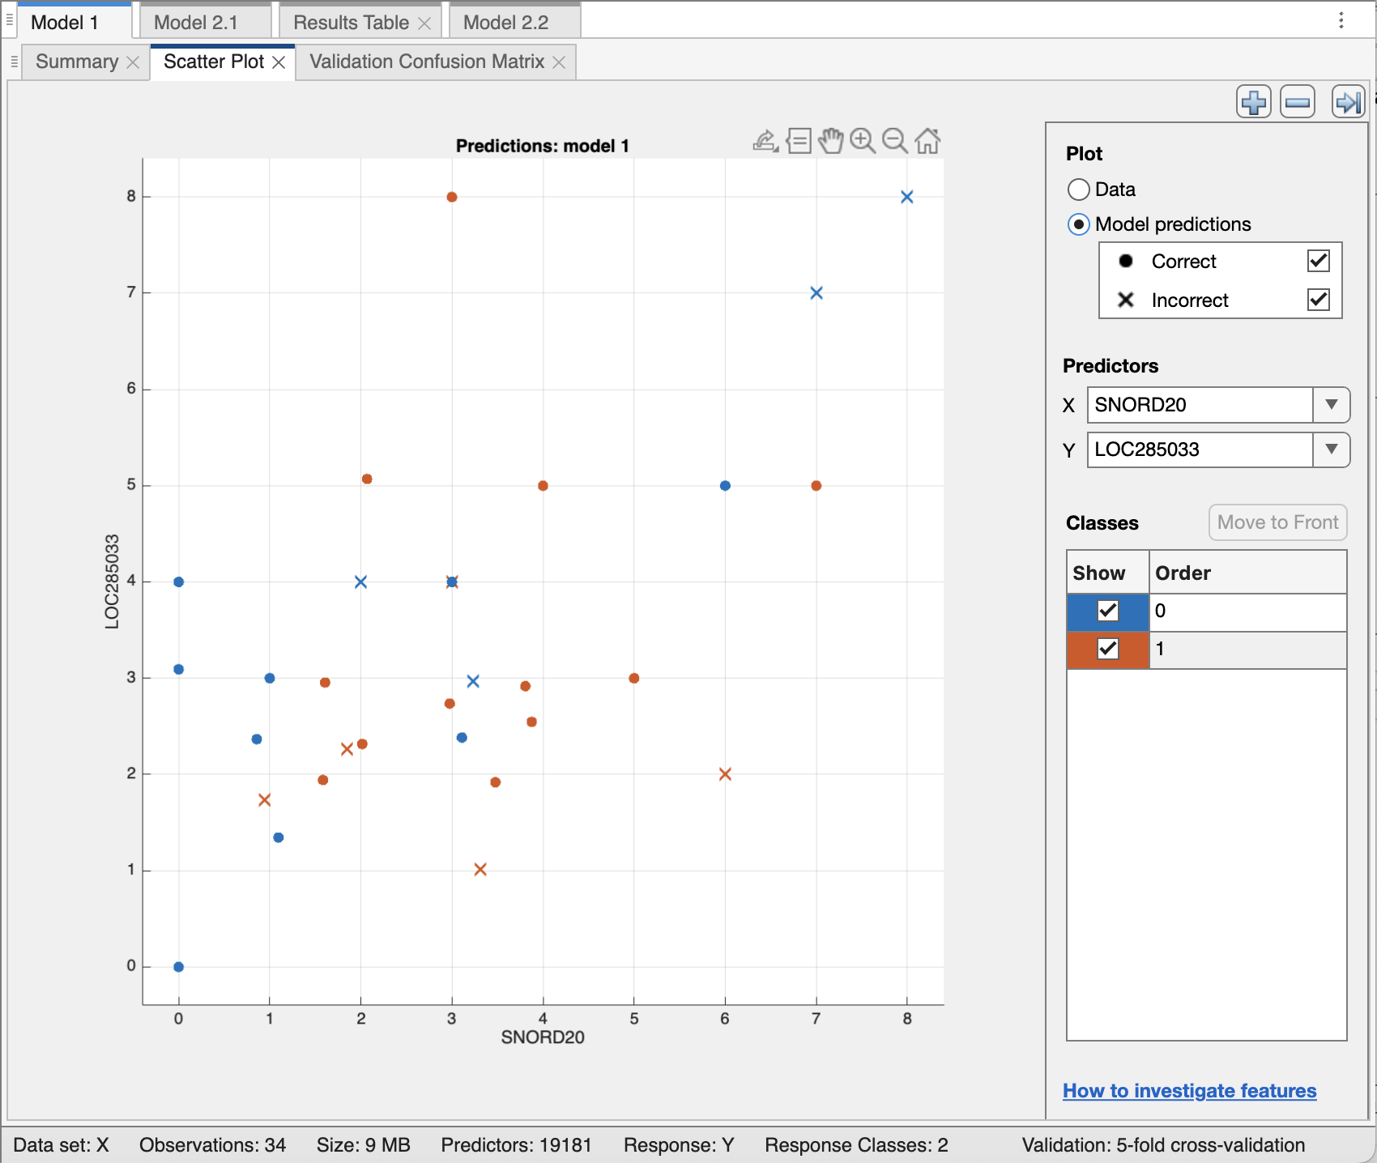The height and width of the screenshot is (1163, 1377).
Task: Click the Export plot icon in axes toolbar
Action: 765,141
